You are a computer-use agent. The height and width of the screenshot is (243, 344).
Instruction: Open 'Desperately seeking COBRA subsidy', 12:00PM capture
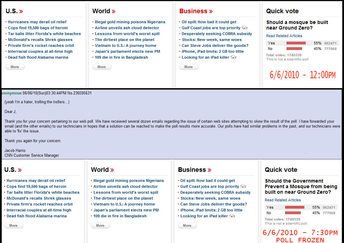(x=217, y=34)
